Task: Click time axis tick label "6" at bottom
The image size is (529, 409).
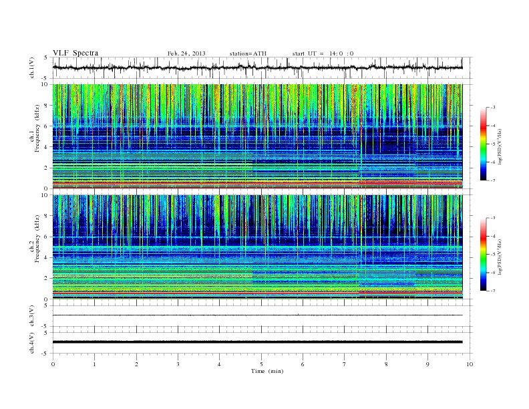Action: pyautogui.click(x=303, y=364)
